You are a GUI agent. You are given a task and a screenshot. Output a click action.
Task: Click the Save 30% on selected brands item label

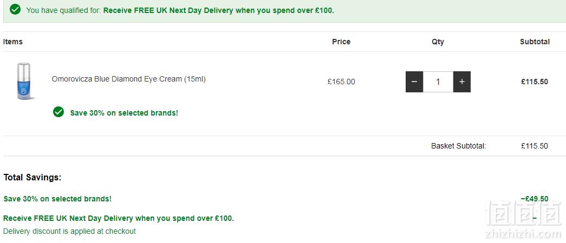(x=124, y=113)
